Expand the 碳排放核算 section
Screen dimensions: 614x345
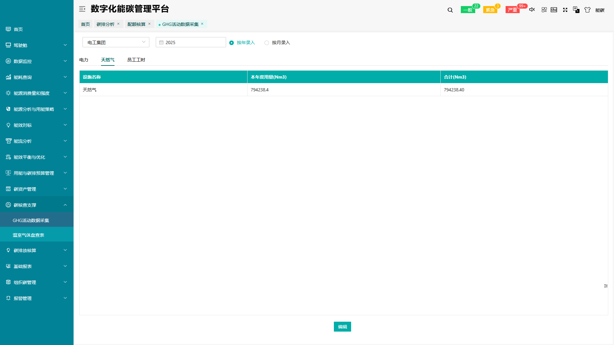(37, 250)
